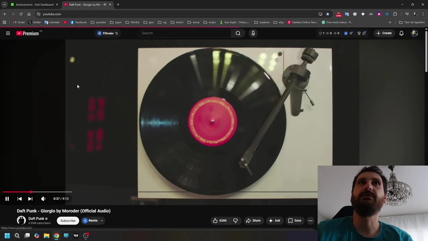
Task: Open the chat bubble icon in header
Action: click(364, 33)
